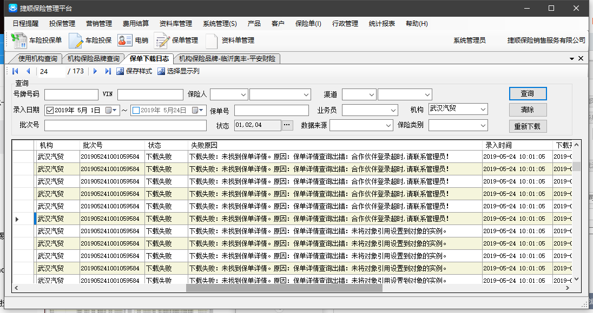Uncheck the start date checkbox for 录入日期
The width and height of the screenshot is (593, 313).
pos(50,110)
